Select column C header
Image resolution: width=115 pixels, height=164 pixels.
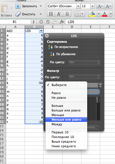click(x=53, y=27)
